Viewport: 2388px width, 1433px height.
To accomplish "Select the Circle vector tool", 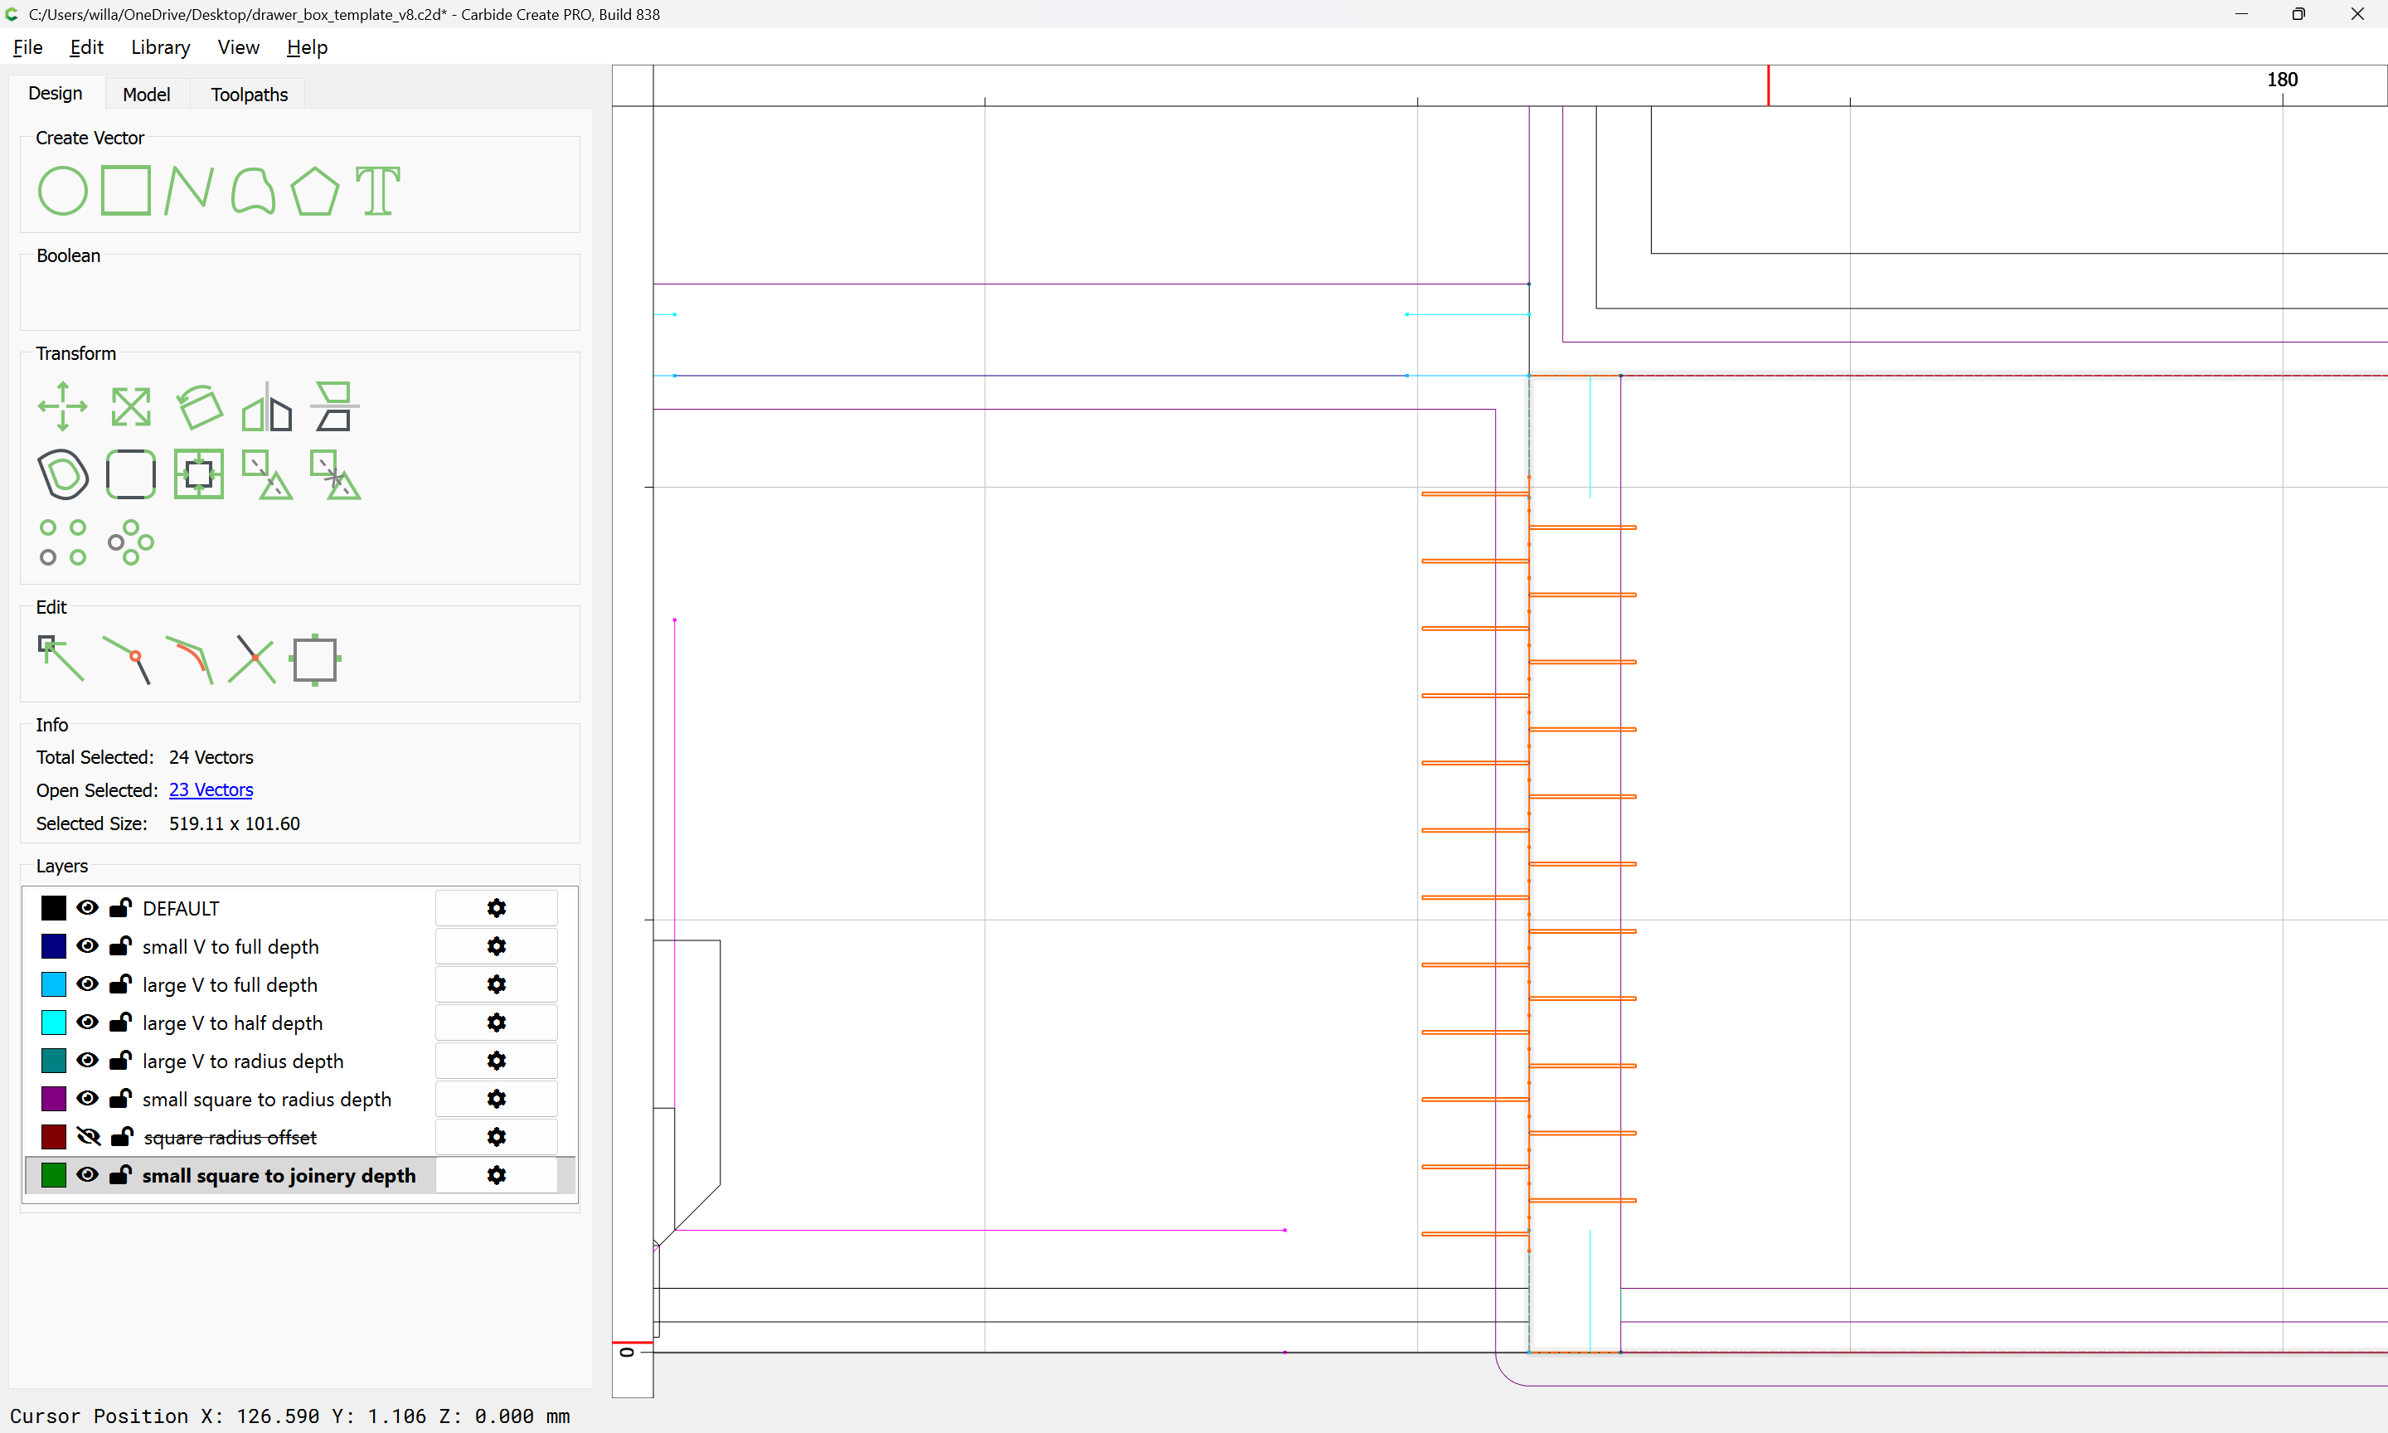I will (63, 190).
